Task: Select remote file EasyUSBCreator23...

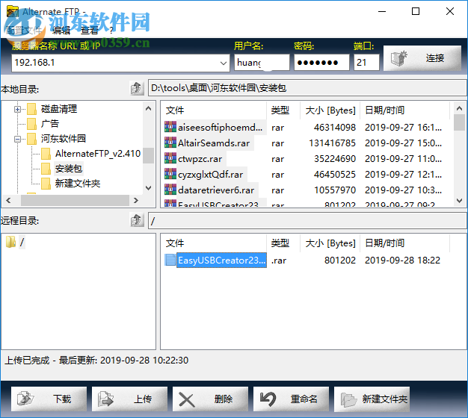Action: [x=221, y=261]
